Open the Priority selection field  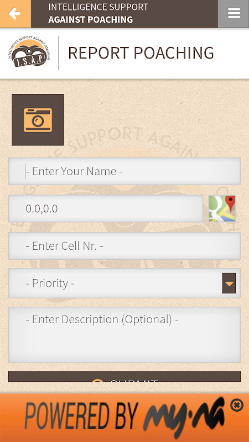pyautogui.click(x=124, y=283)
